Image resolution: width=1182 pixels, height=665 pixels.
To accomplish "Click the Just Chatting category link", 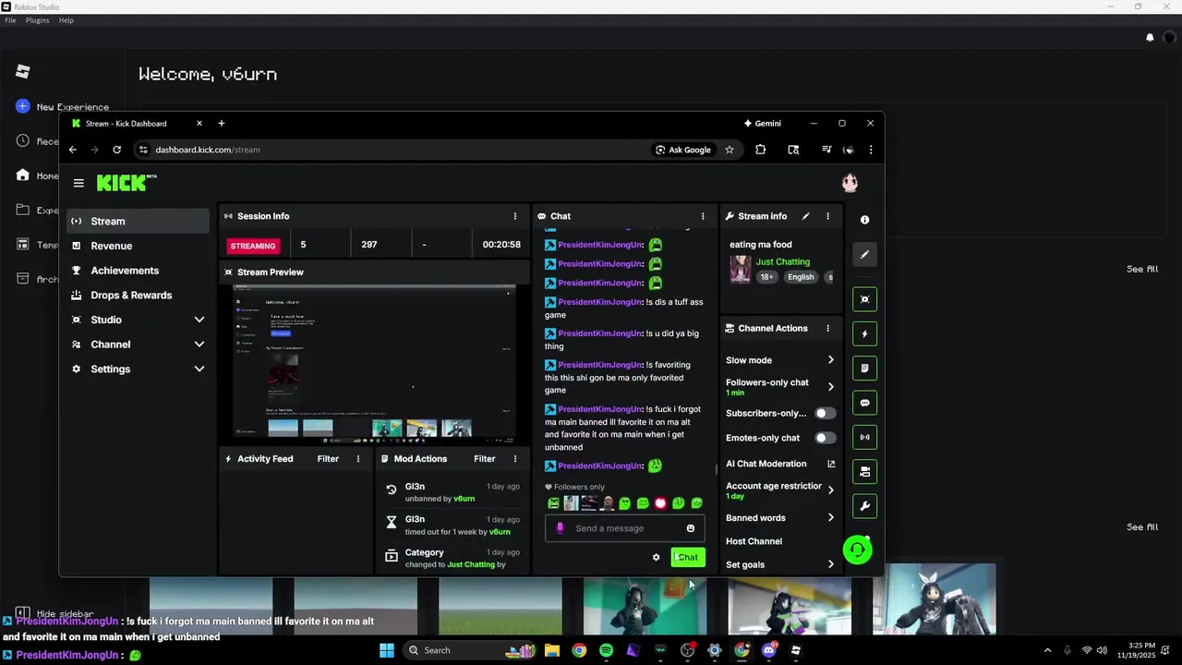I will (783, 262).
